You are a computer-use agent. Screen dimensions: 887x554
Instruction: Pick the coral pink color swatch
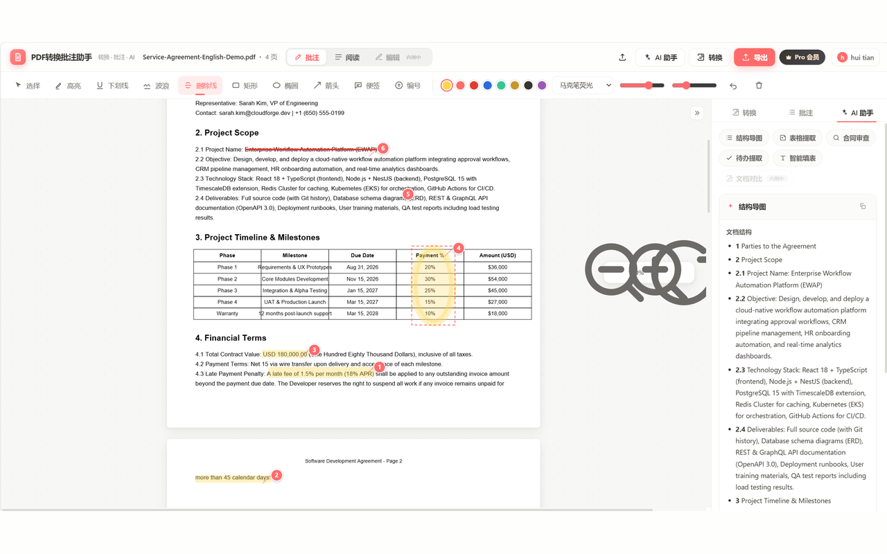460,85
